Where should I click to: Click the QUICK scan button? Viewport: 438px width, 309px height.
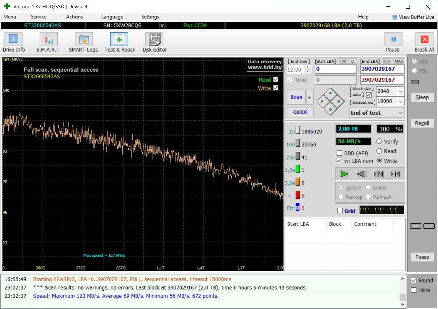(x=300, y=112)
